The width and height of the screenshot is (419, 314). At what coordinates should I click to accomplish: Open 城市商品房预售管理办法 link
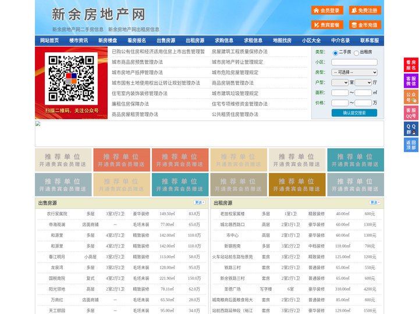pyautogui.click(x=137, y=62)
